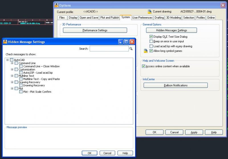The image size is (228, 159).
Task: Open the User Preferences tab
Action: pos(142,18)
